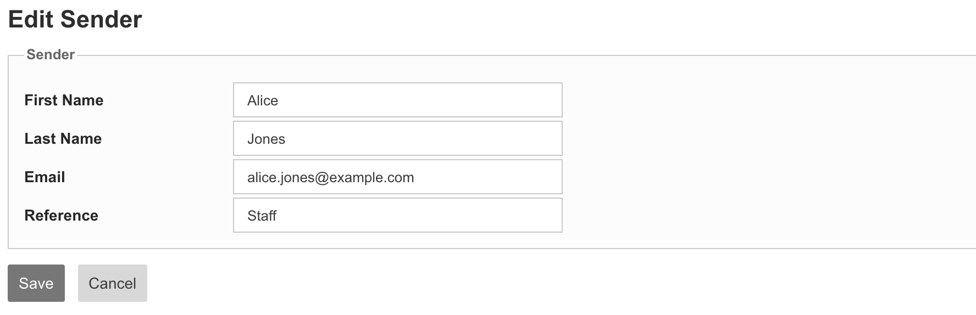Click the Save button
The width and height of the screenshot is (976, 315).
[36, 283]
